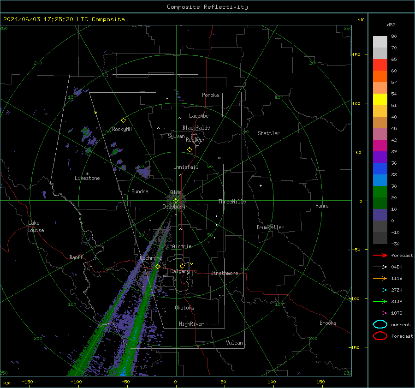Click the Sundre label
The image size is (415, 388).
[x=140, y=191]
